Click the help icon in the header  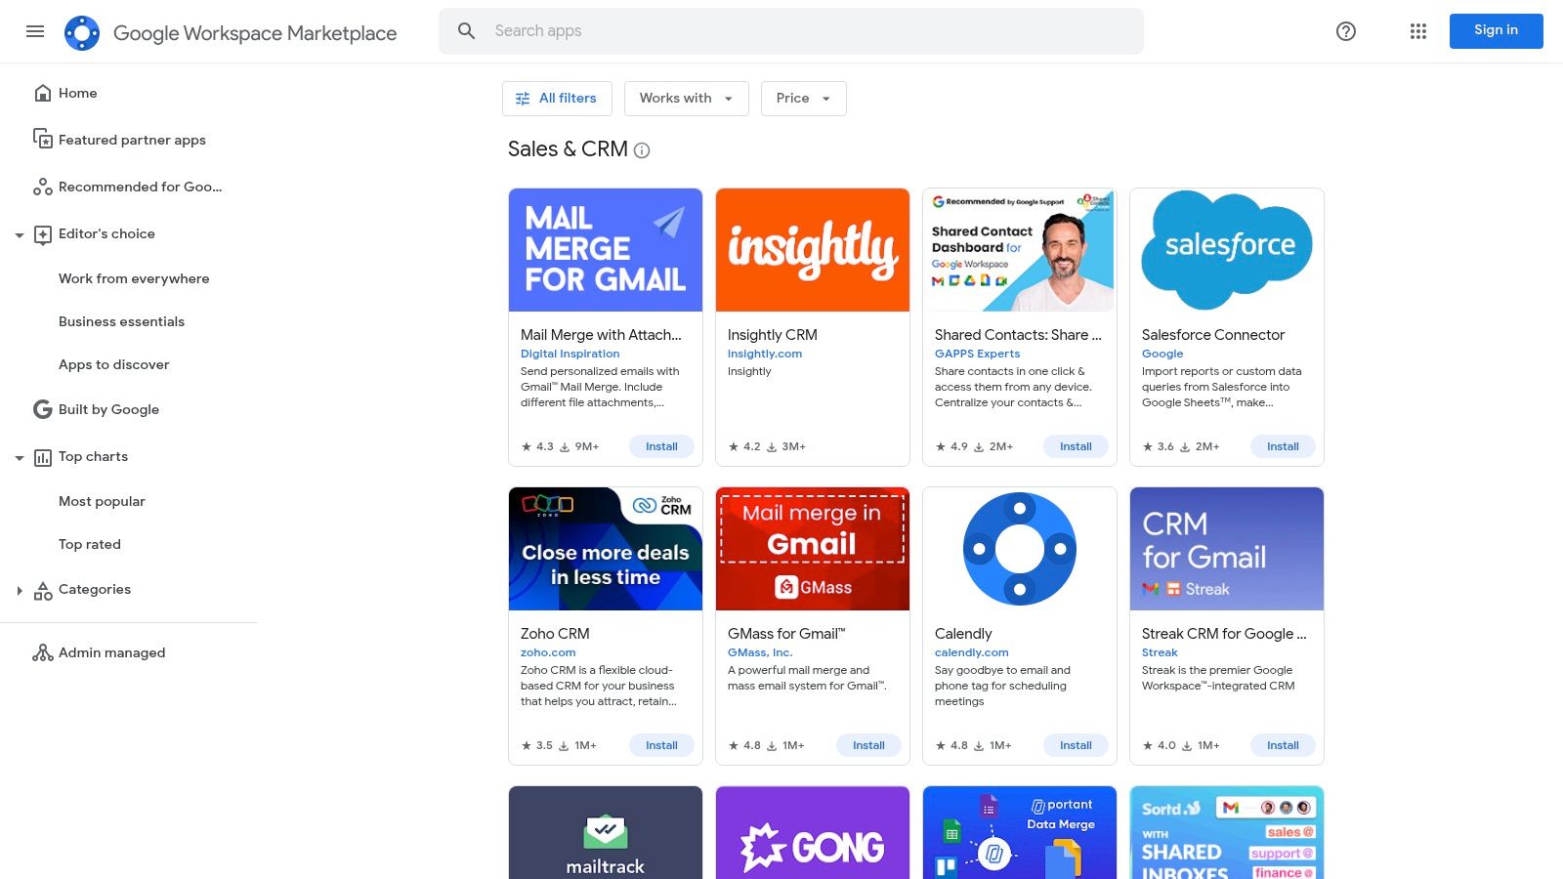point(1345,31)
